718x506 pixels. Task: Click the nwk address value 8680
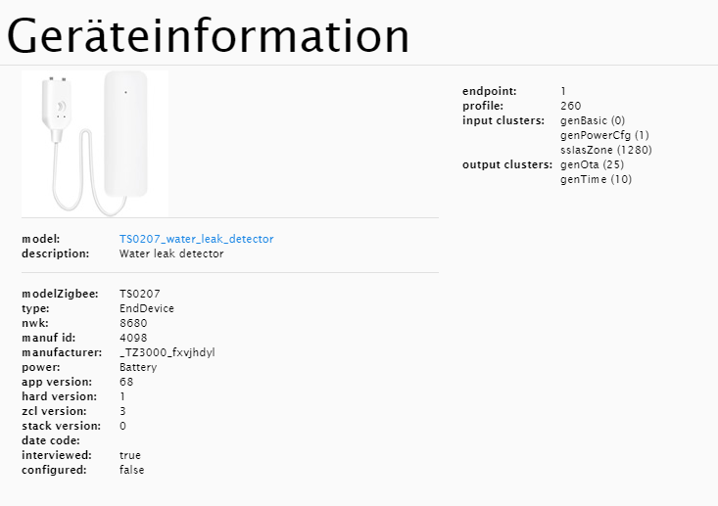pos(132,323)
